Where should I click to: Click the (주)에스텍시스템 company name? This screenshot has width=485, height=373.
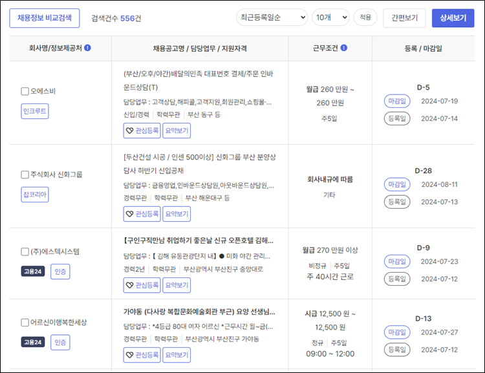pyautogui.click(x=55, y=251)
